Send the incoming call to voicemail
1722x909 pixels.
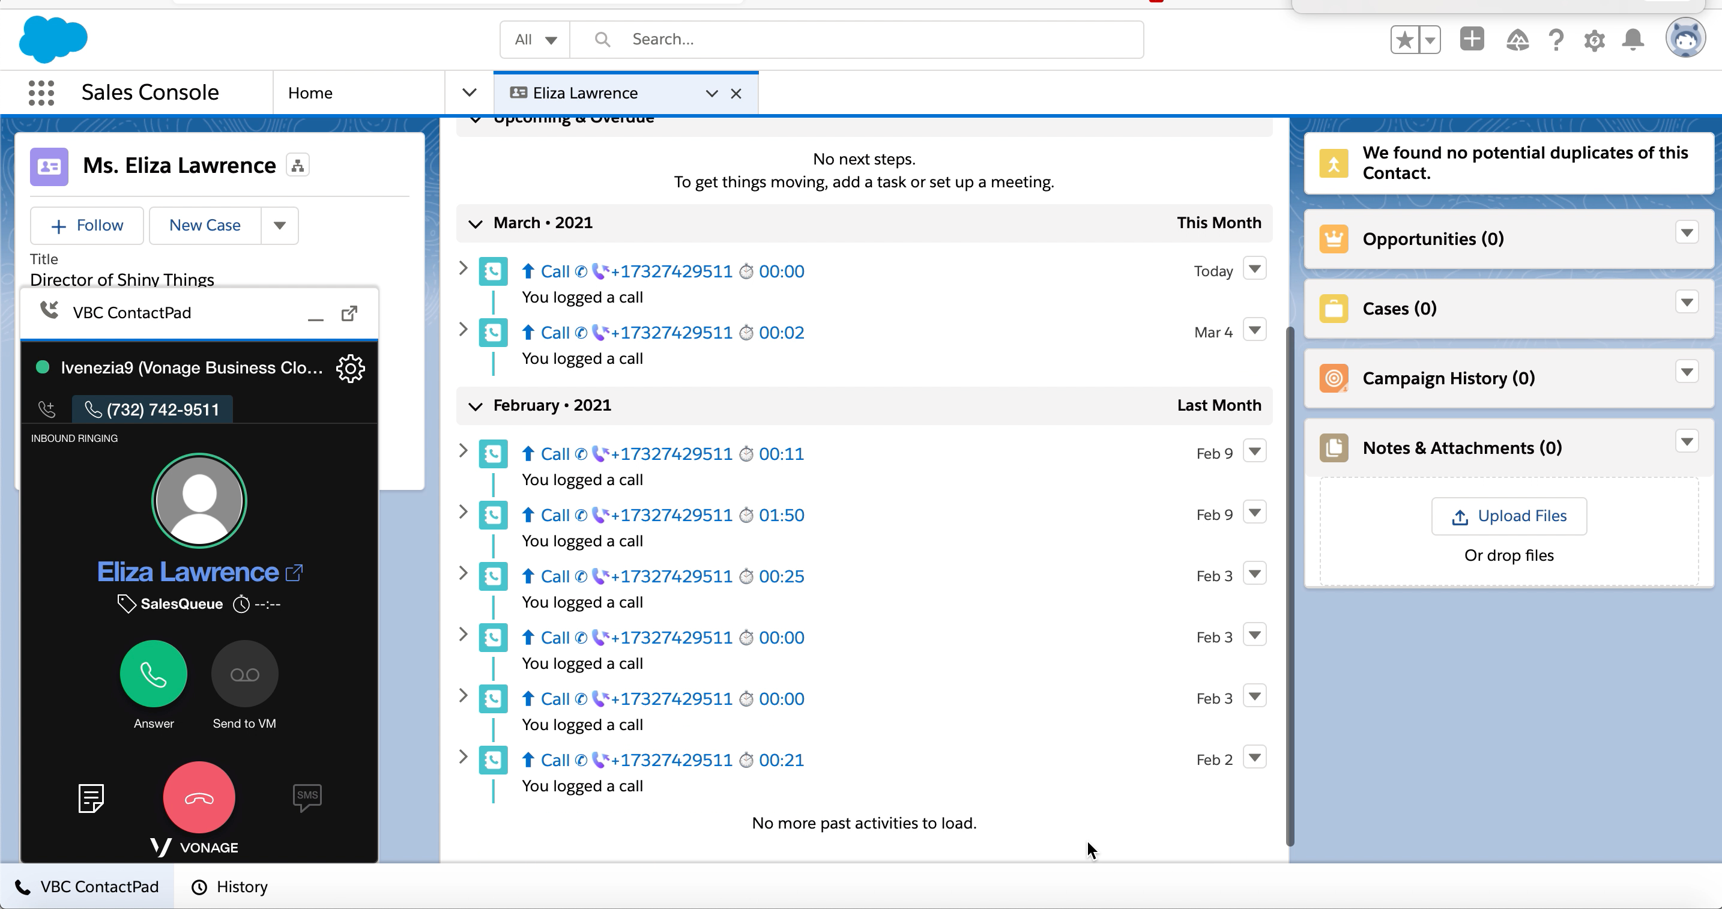click(243, 674)
